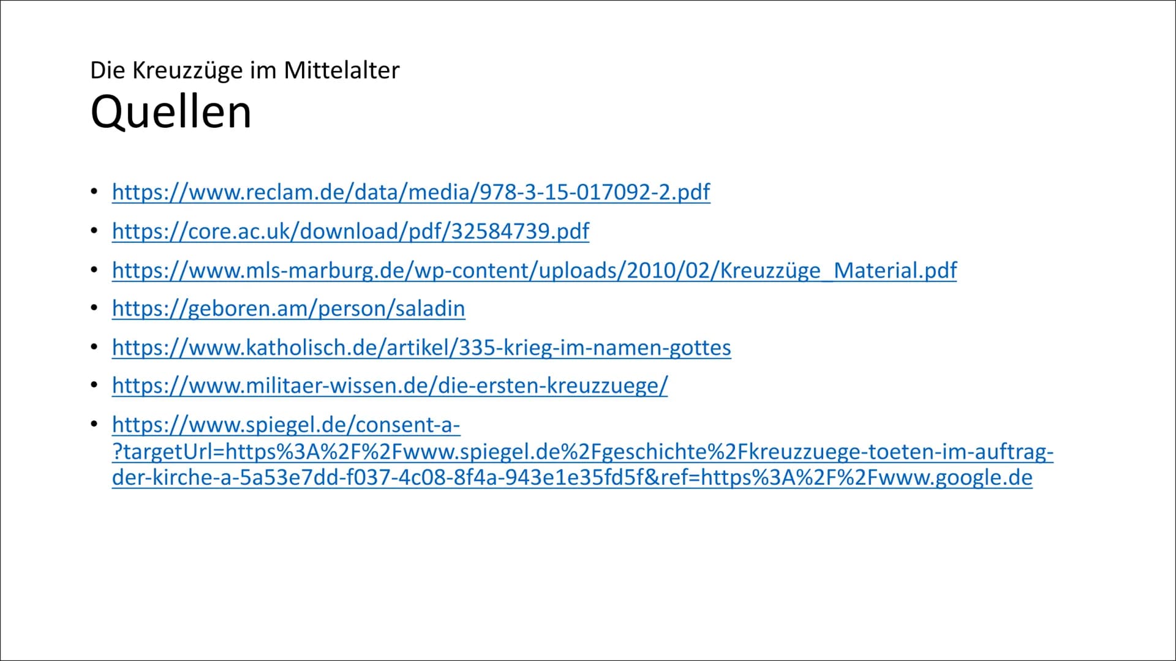This screenshot has height=661, width=1176.
Task: Open the MLS Marburg Kreuzzüge material
Action: click(534, 269)
